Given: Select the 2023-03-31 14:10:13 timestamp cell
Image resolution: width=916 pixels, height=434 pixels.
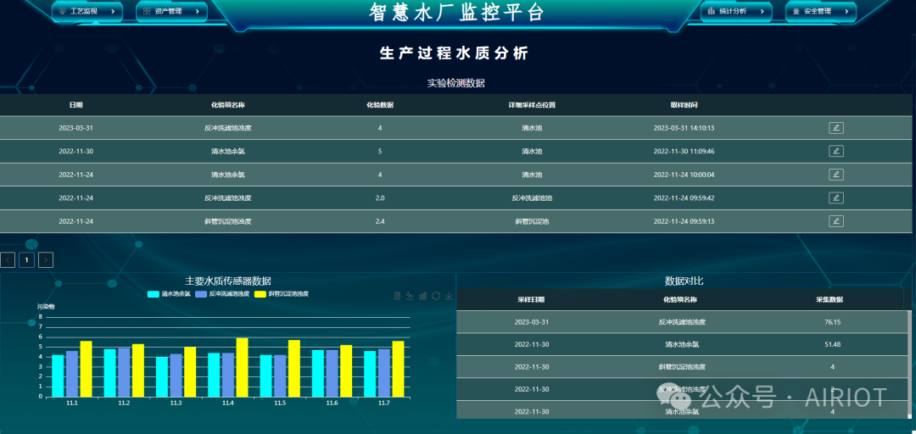Looking at the screenshot, I should pos(684,128).
